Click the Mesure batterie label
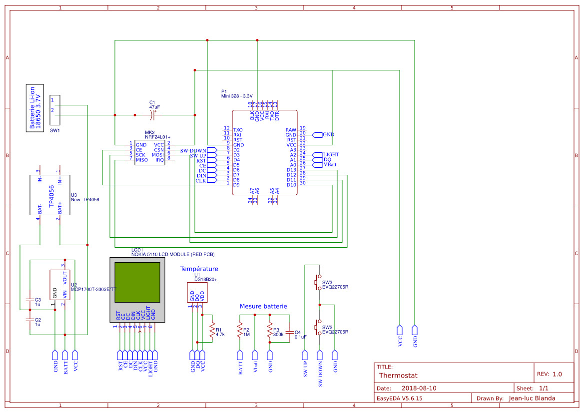The width and height of the screenshot is (584, 413). click(x=264, y=306)
